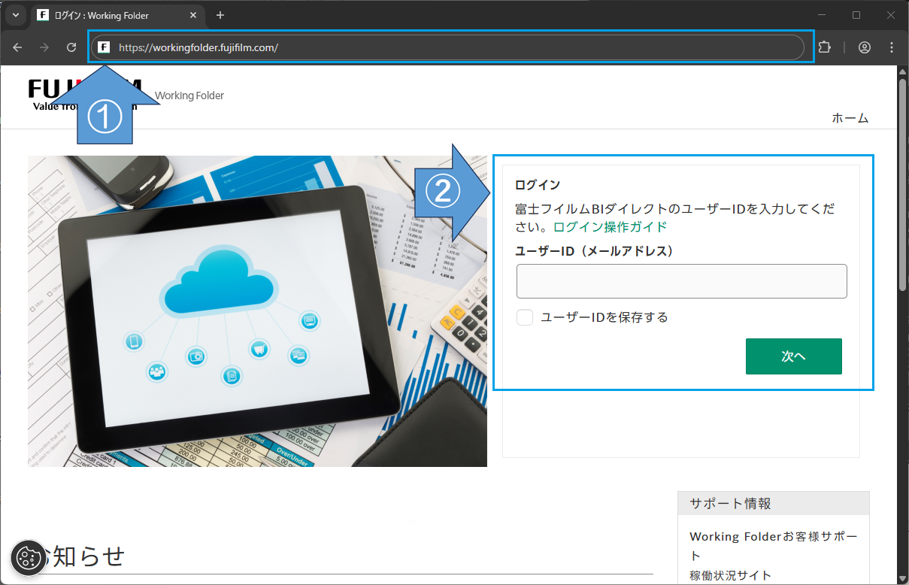Open the 稼働状況サイト link
Screen dimensions: 909x585
pos(730,575)
